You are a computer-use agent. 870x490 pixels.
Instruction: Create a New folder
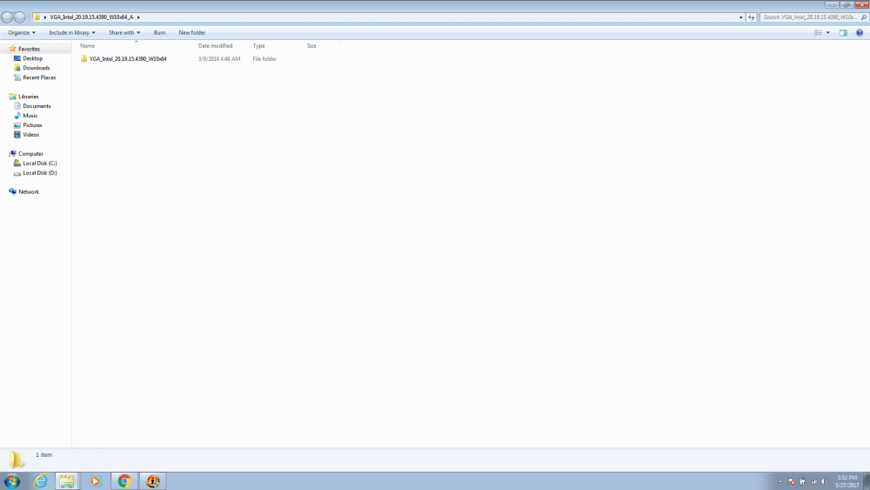click(192, 33)
